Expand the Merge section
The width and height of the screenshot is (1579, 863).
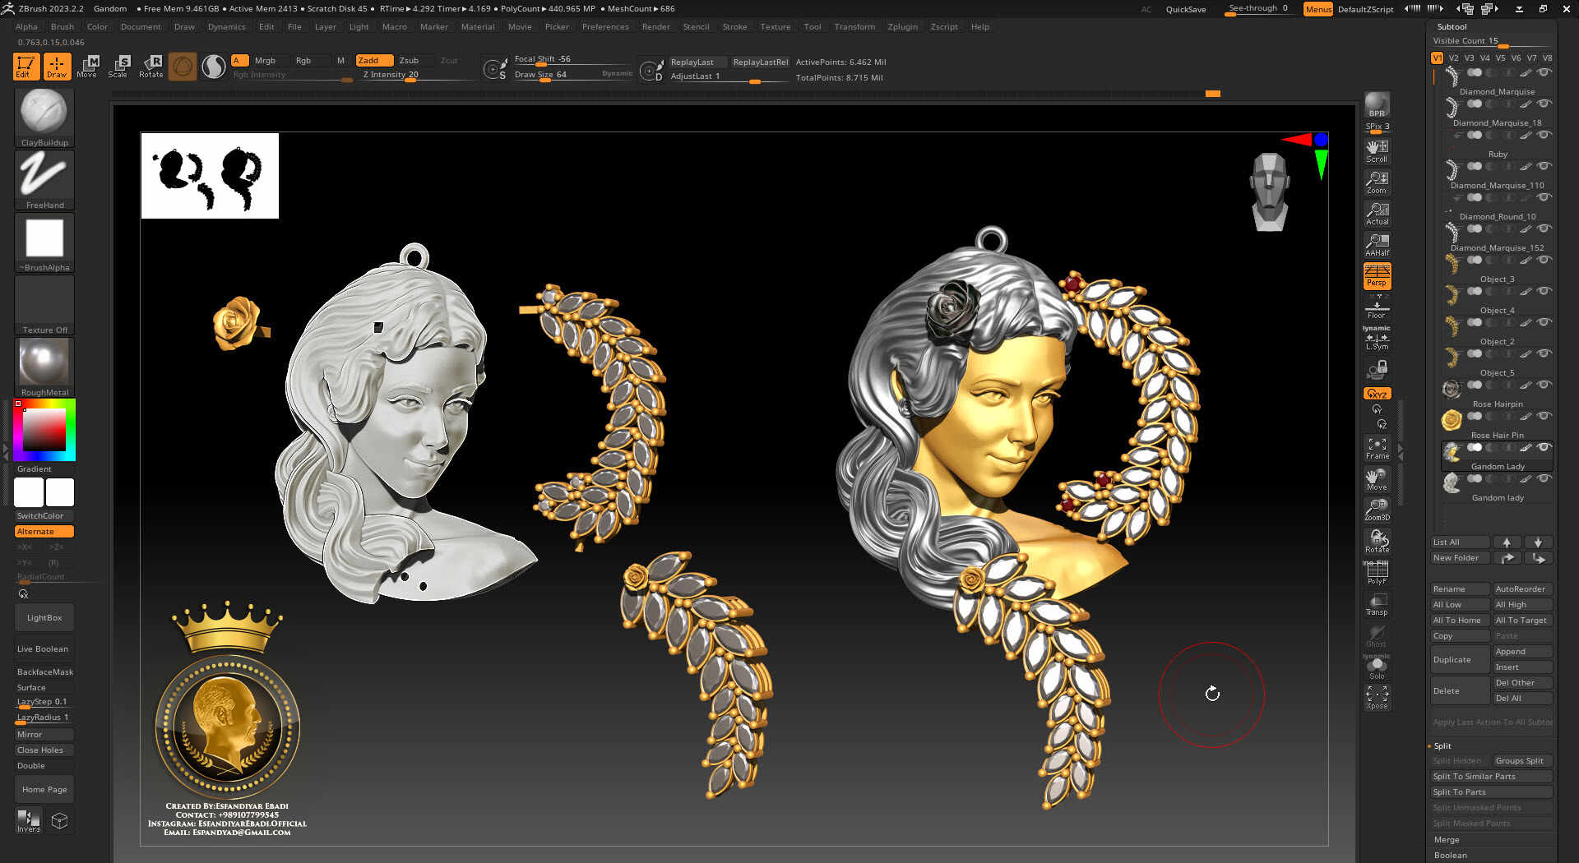[1447, 839]
